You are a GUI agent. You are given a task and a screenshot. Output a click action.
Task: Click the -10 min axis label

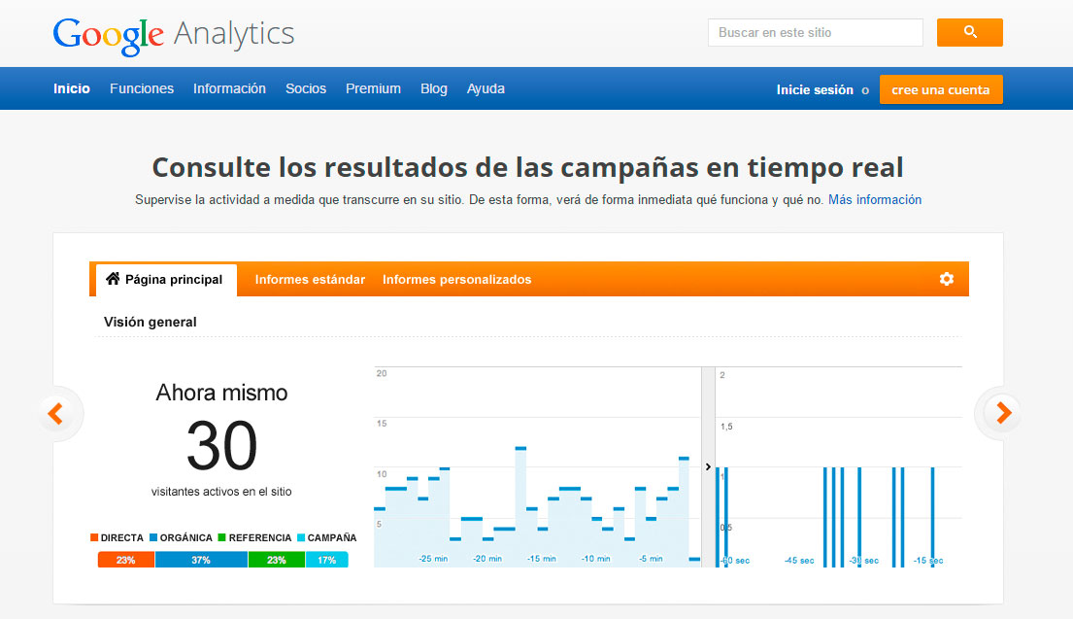tap(595, 559)
